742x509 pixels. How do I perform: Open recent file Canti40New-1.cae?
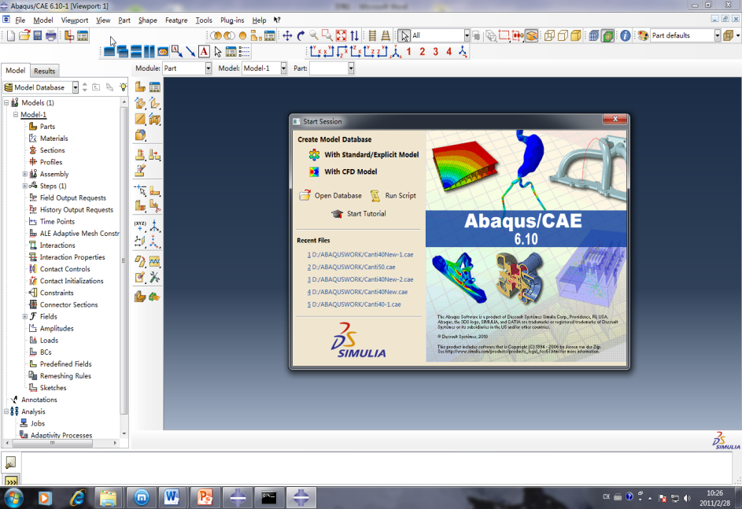(360, 255)
